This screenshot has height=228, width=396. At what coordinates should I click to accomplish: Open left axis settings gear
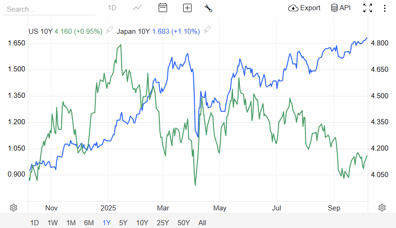point(13,207)
